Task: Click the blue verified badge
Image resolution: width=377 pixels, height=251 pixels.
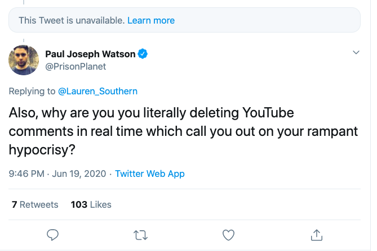Action: [x=144, y=54]
